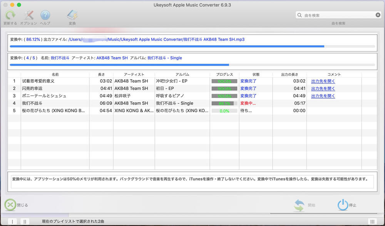
Task: Click the file conversion progress bar at 86.12%
Action: [x=192, y=47]
